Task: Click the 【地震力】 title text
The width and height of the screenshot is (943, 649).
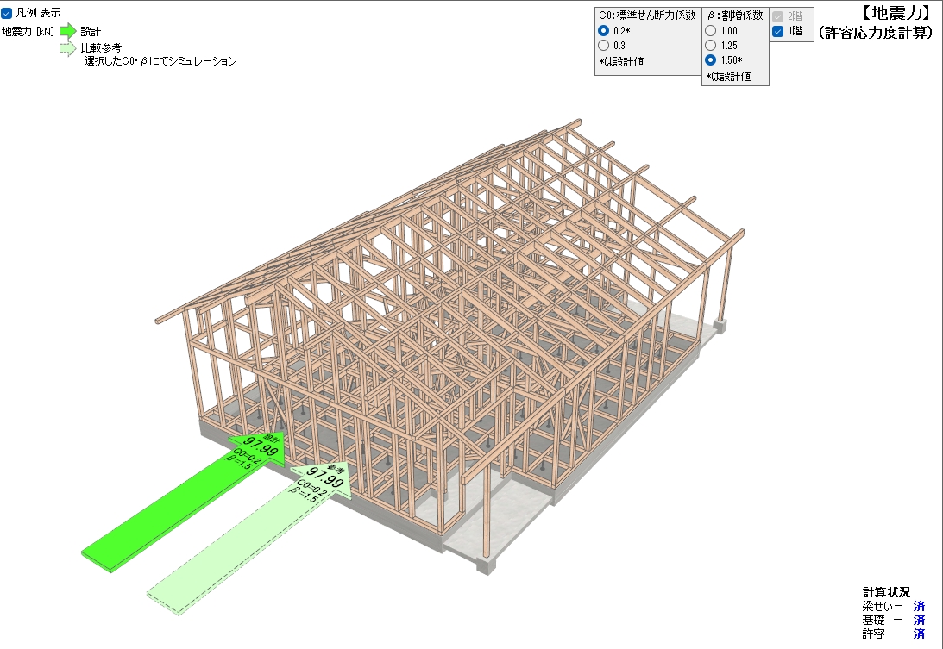Action: [896, 13]
